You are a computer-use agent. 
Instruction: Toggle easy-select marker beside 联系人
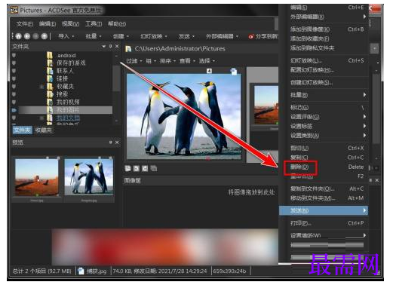point(14,71)
